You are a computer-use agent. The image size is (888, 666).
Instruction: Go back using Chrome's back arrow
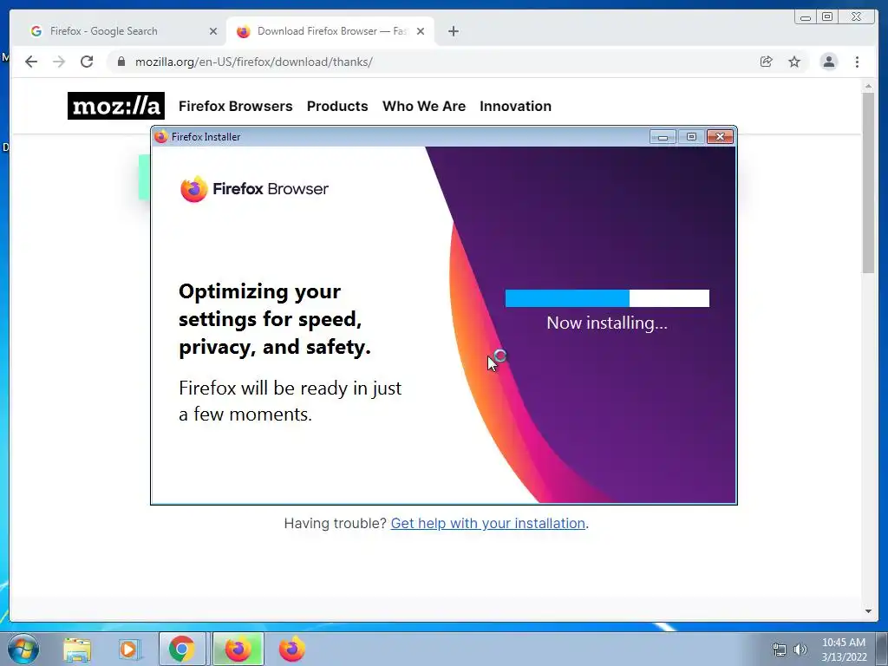(x=31, y=62)
